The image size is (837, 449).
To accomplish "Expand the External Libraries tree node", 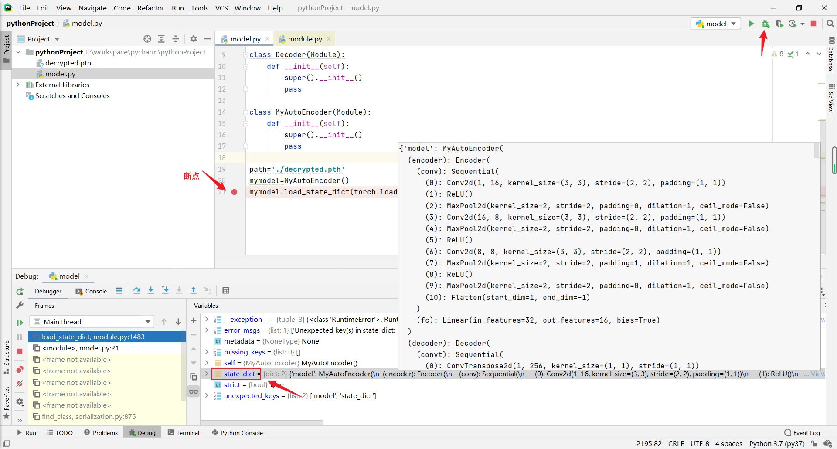I will (18, 85).
